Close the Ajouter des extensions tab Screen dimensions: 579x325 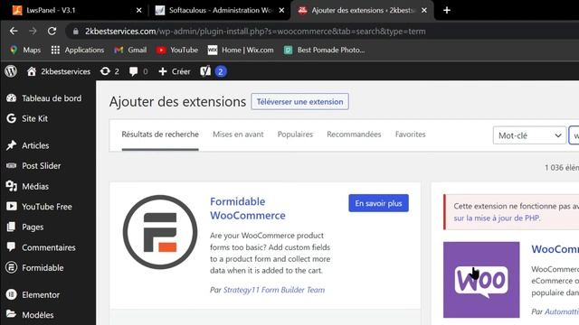pos(424,10)
